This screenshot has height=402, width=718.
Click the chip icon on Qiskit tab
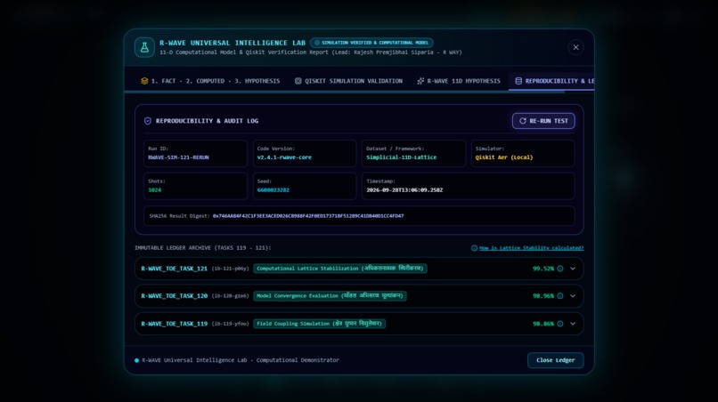(298, 81)
